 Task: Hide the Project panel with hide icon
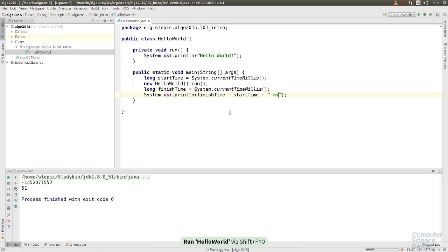click(x=111, y=21)
